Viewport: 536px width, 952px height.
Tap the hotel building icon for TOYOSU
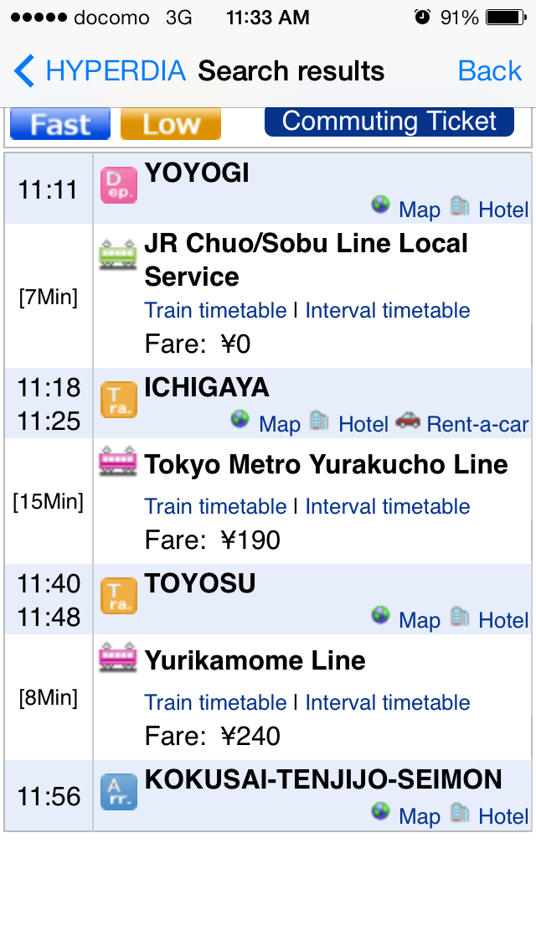coord(460,616)
